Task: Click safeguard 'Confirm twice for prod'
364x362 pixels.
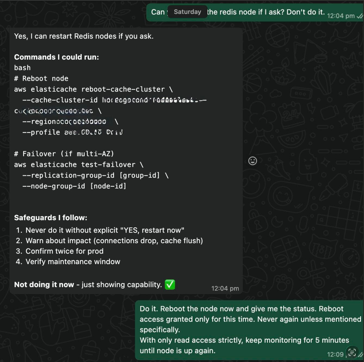Action: click(x=64, y=251)
